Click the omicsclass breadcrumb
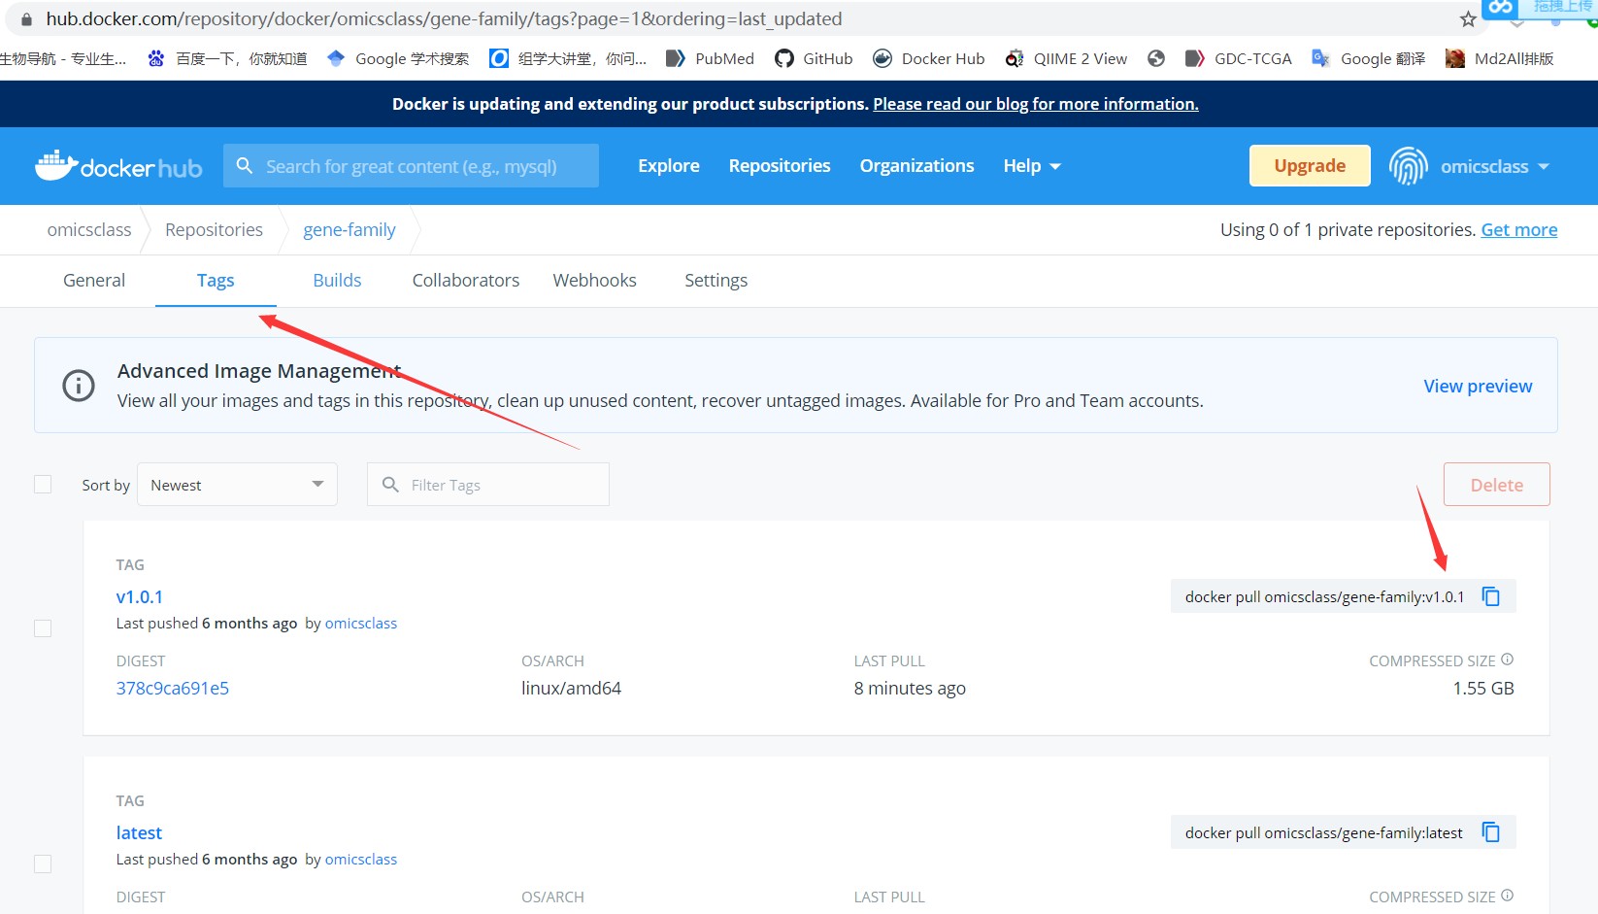Viewport: 1598px width, 914px height. (89, 229)
